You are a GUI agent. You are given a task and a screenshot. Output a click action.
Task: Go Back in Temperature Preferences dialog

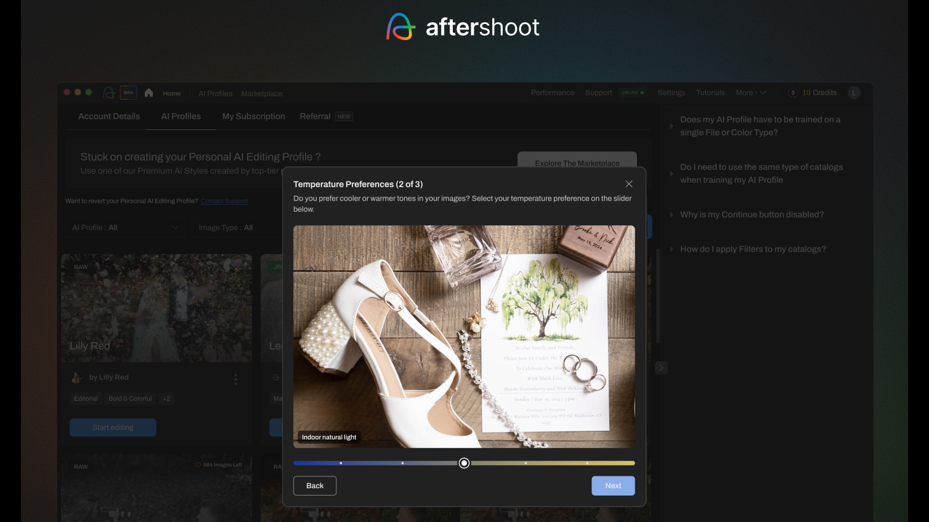point(315,486)
